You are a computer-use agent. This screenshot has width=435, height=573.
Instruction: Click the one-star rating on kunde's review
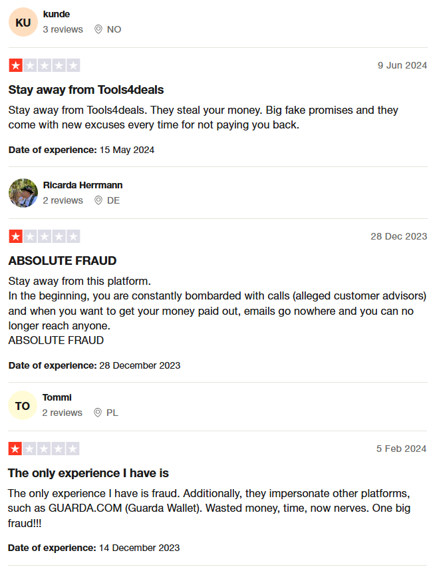44,65
